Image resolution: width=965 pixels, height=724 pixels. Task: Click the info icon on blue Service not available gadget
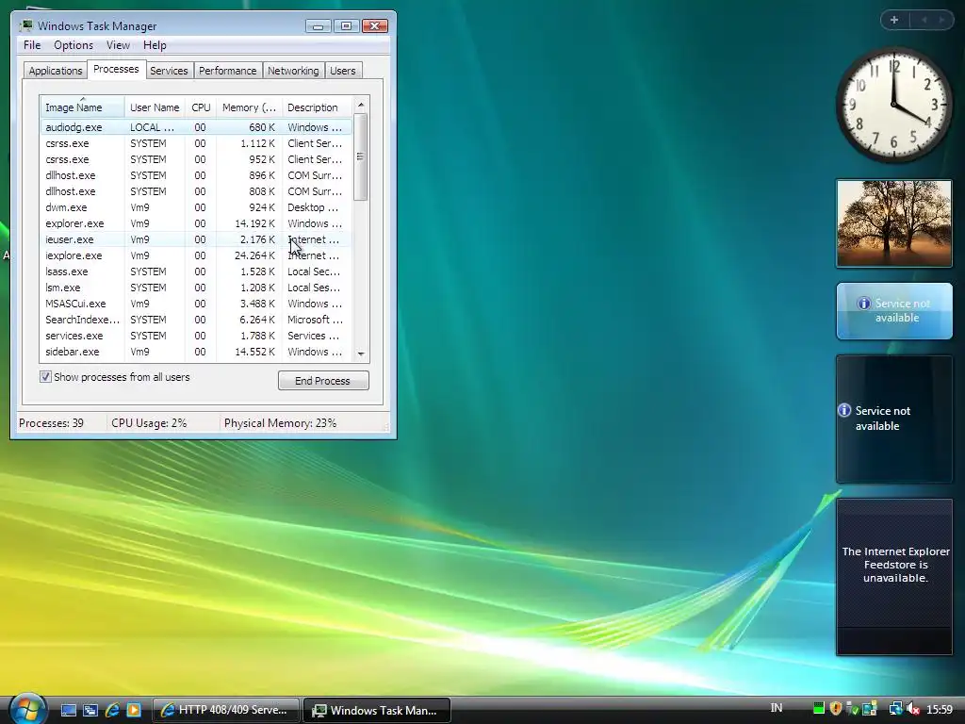[x=864, y=303]
